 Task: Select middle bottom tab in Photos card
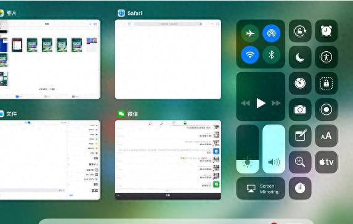tap(47, 96)
